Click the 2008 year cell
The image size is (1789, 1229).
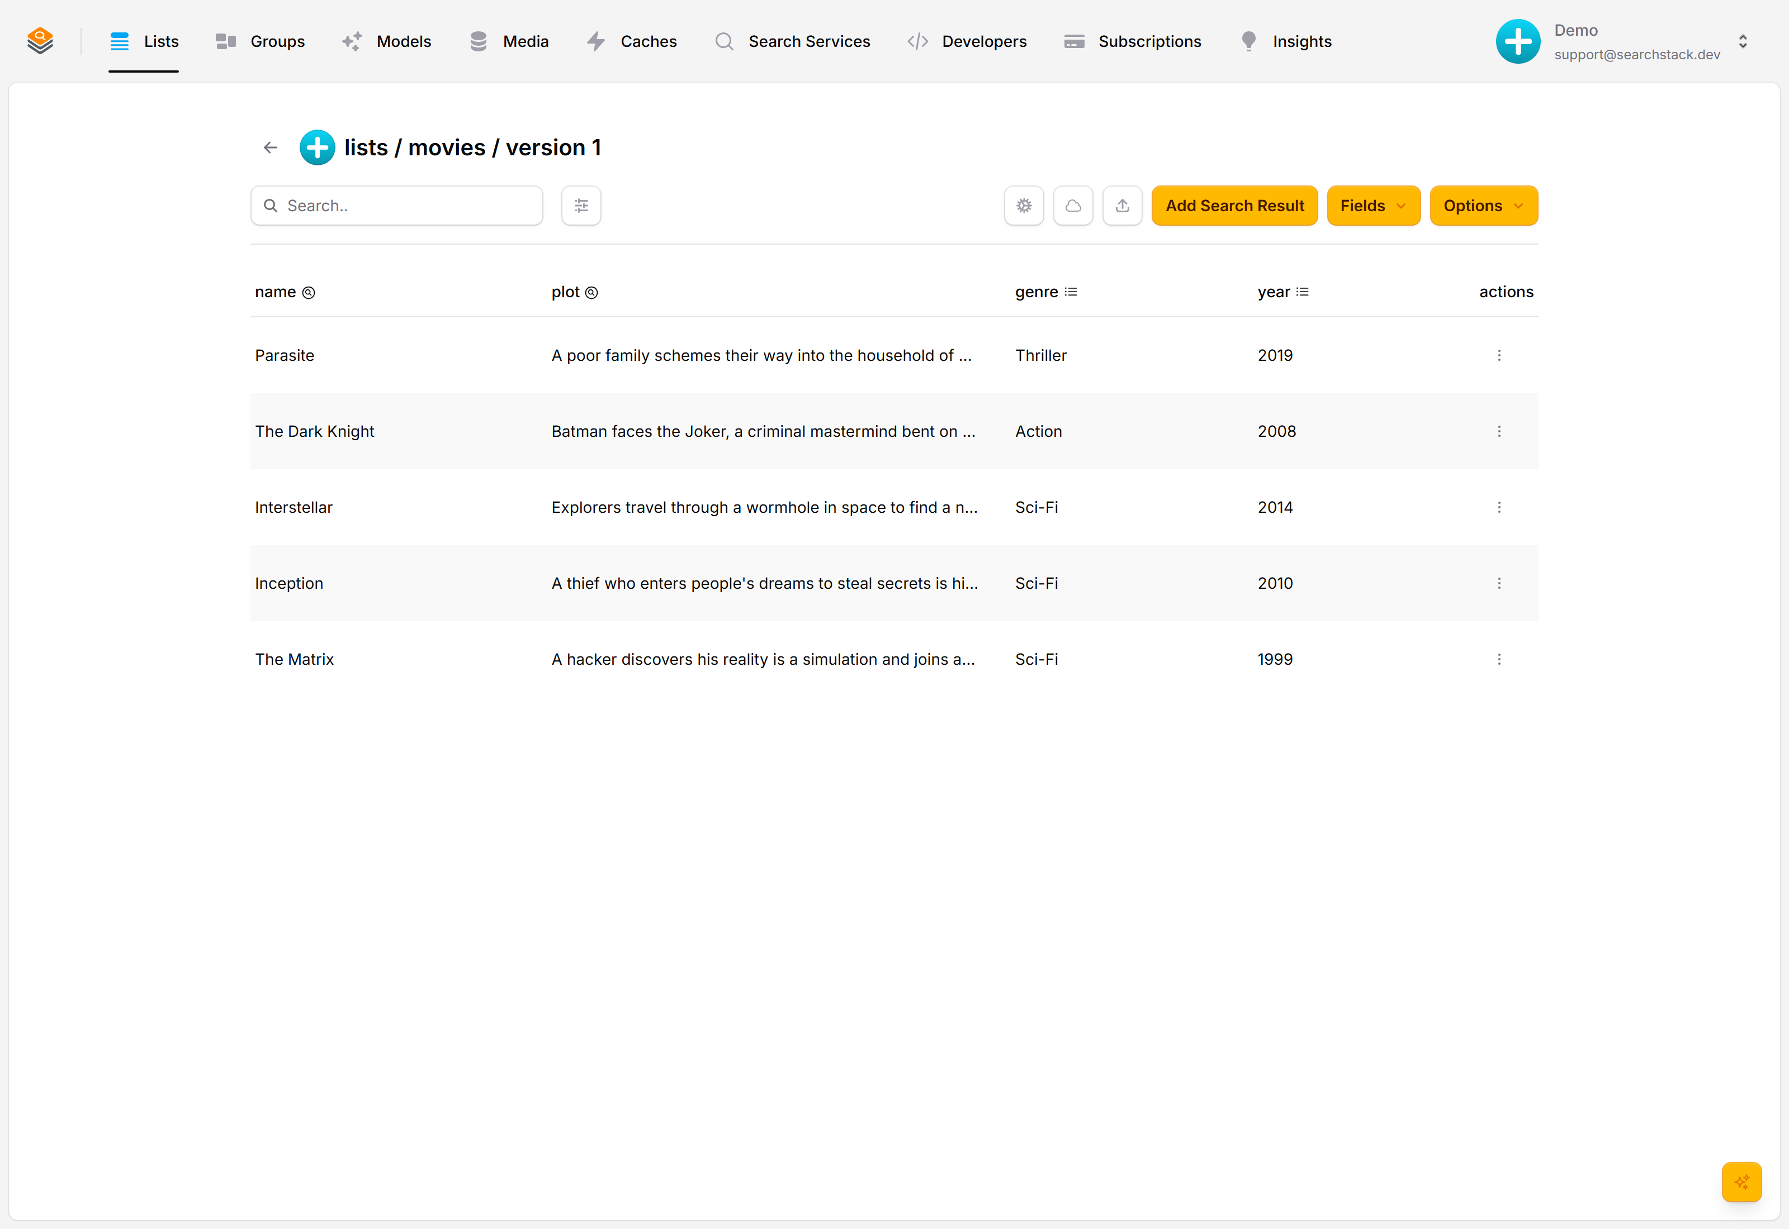[x=1277, y=431]
